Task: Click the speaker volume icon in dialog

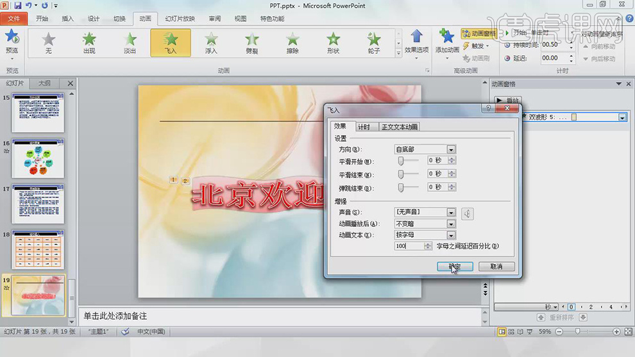Action: point(468,213)
